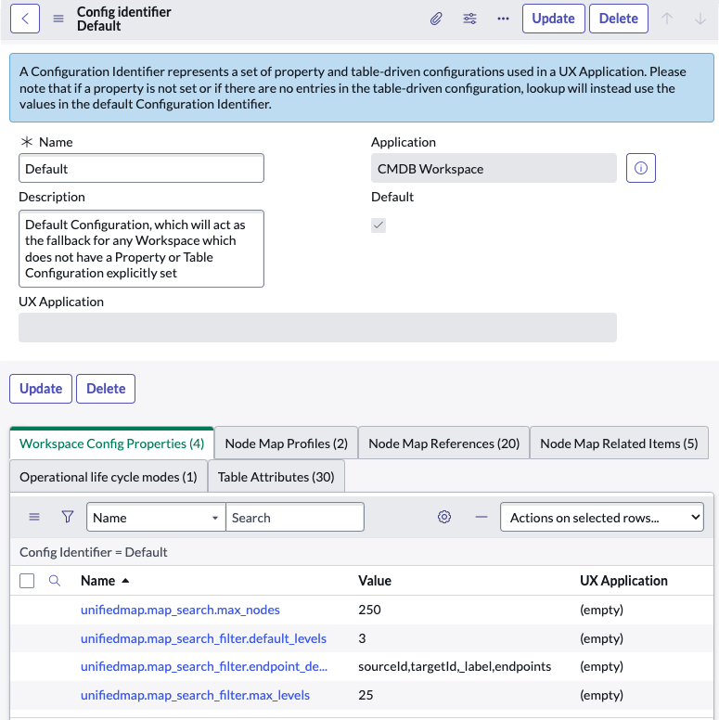Collapse list with the minus icon

481,517
